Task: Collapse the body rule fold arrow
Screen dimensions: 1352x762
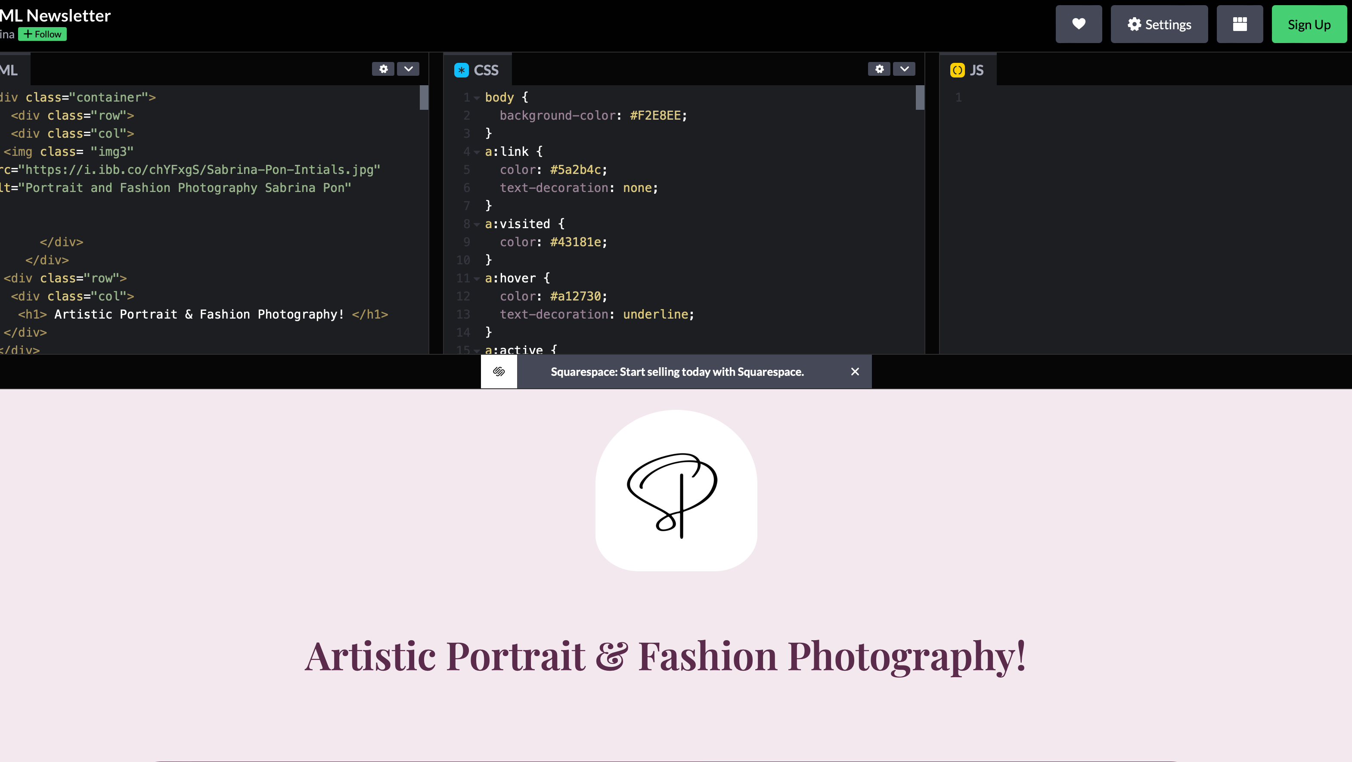Action: click(477, 98)
